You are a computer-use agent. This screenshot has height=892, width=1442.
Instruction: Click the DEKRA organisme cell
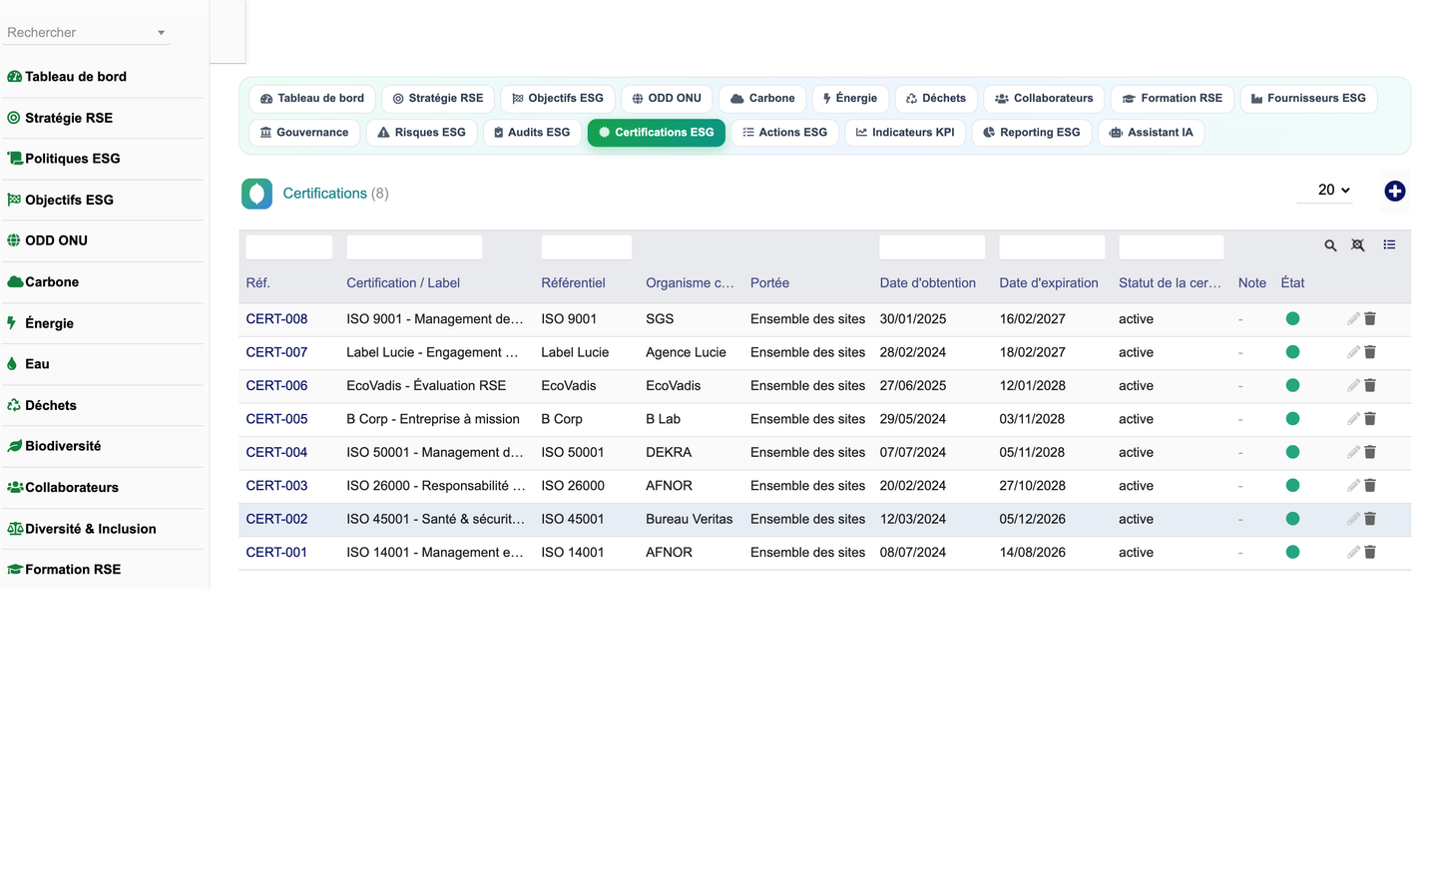coord(669,452)
